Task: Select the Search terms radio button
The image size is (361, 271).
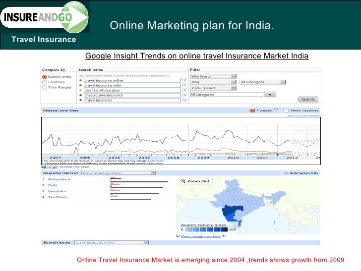Action: (x=45, y=77)
